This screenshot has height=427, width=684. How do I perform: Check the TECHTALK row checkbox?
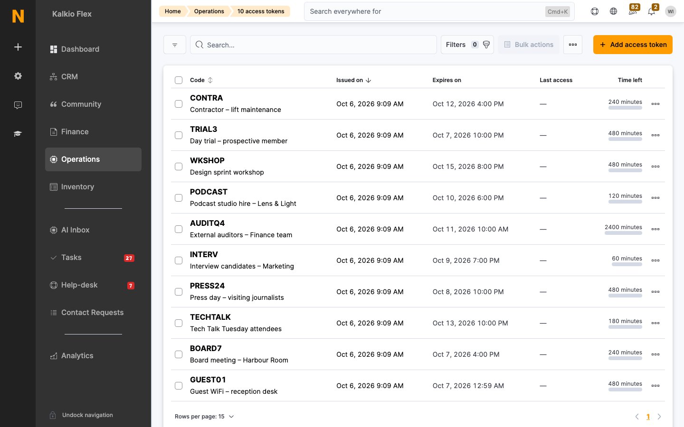[179, 323]
